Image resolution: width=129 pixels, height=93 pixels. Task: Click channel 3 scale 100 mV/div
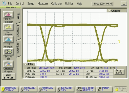click(48, 88)
